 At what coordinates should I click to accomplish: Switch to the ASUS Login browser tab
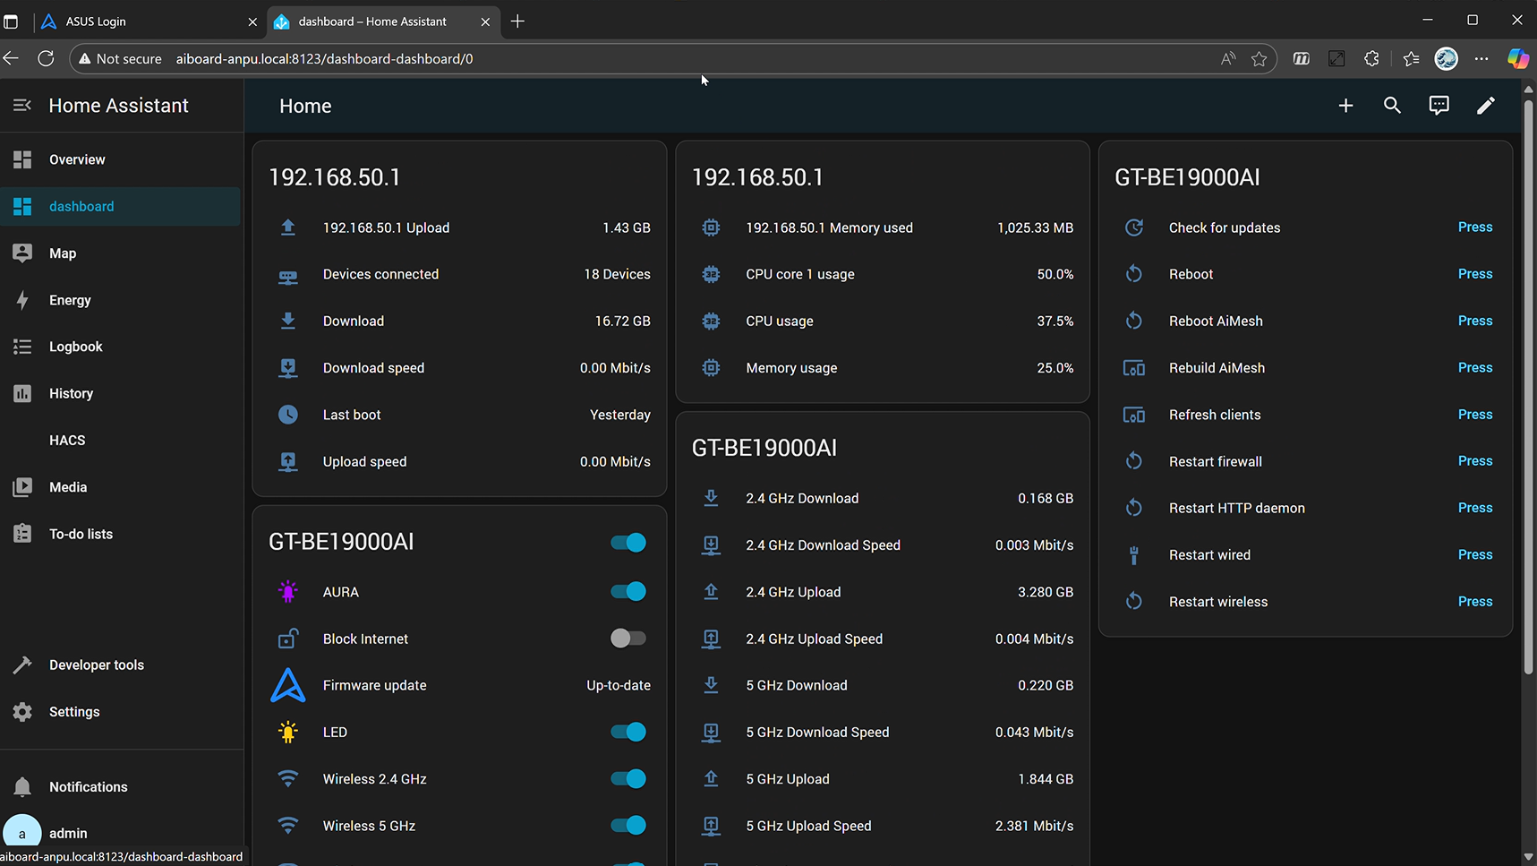coord(143,21)
